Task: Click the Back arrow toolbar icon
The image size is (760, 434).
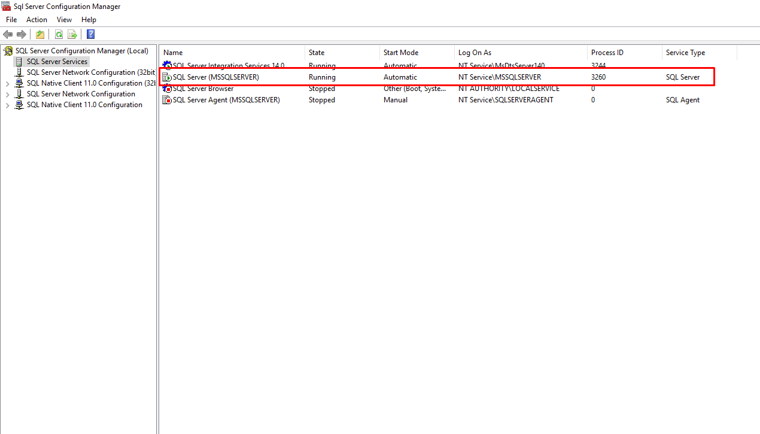Action: point(8,34)
